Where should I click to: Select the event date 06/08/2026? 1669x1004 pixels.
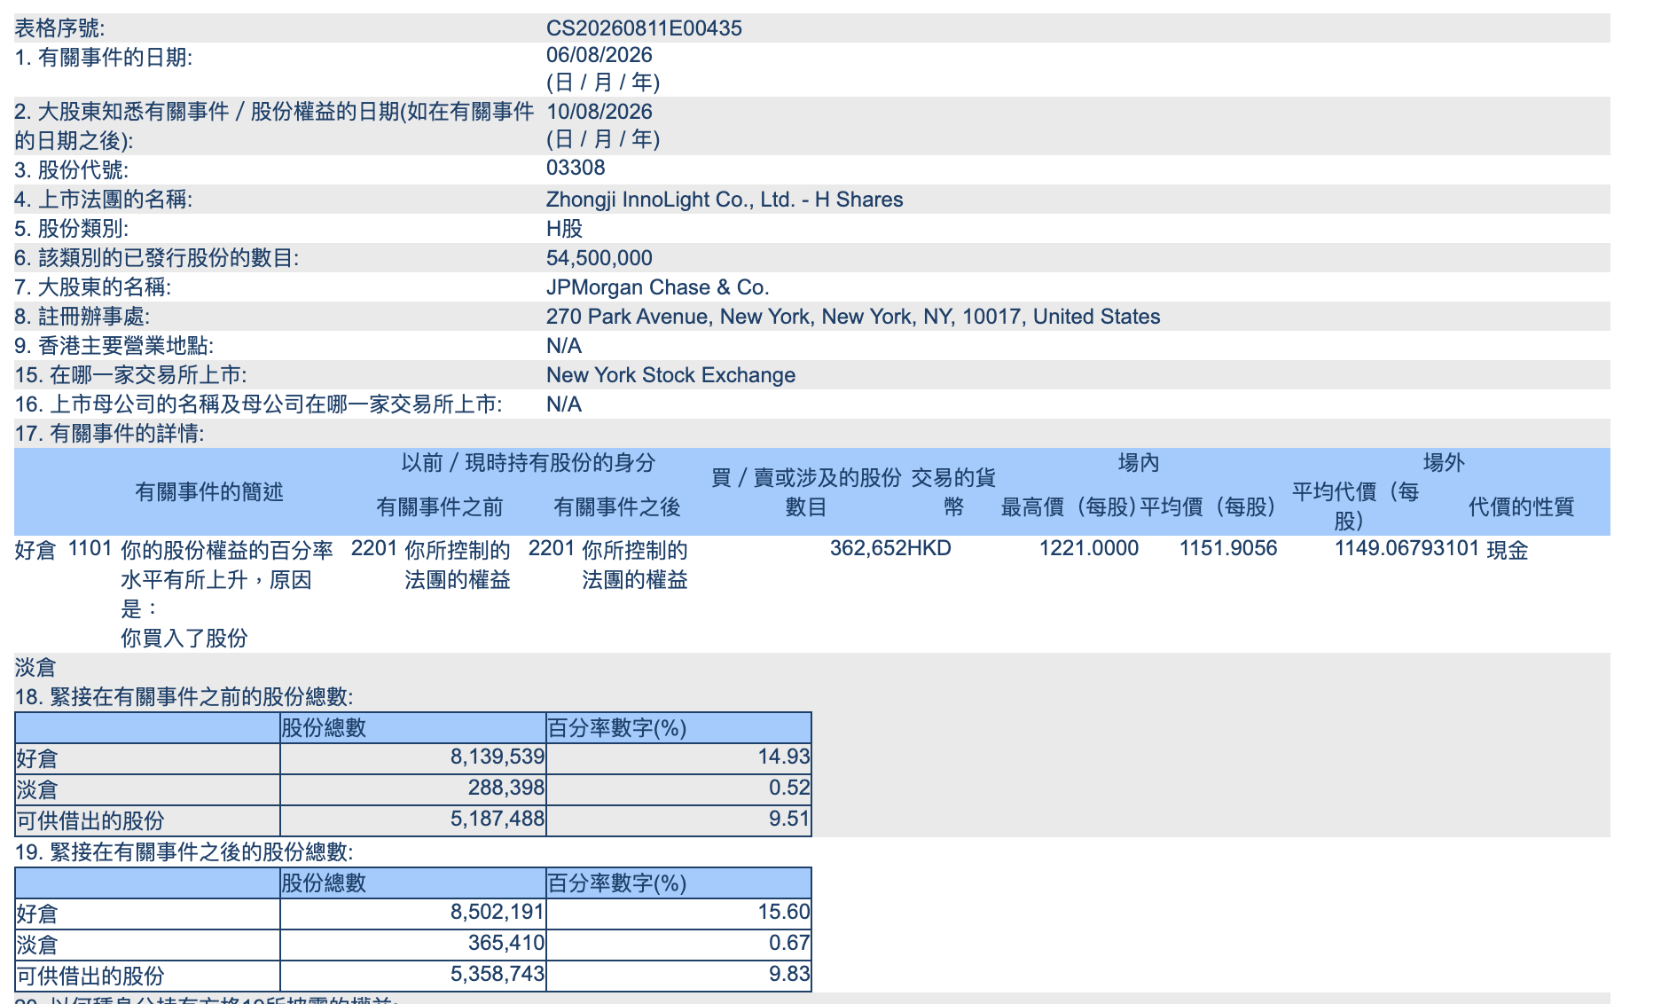click(x=599, y=55)
